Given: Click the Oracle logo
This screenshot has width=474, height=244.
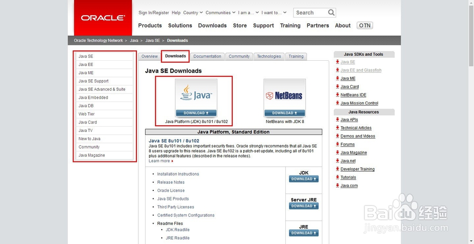Looking at the screenshot, I should (103, 18).
